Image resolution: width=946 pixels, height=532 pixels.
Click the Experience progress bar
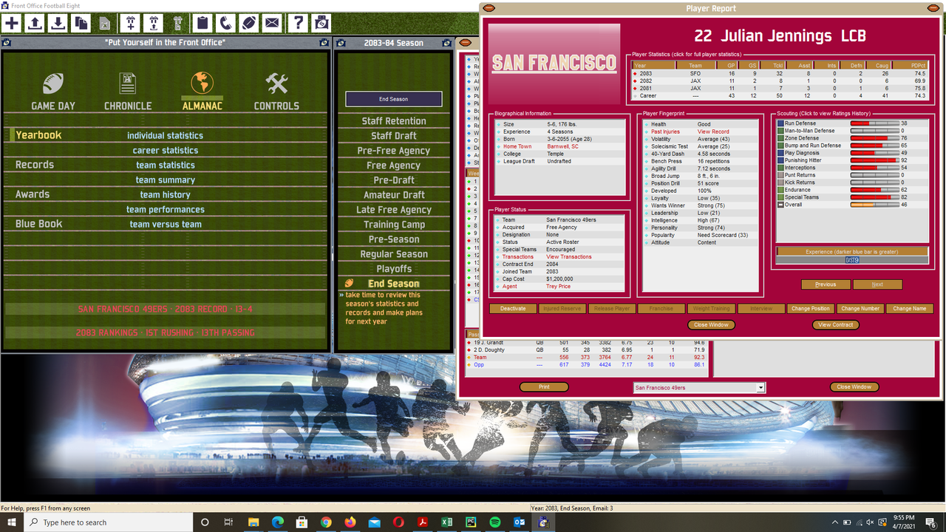coord(852,260)
